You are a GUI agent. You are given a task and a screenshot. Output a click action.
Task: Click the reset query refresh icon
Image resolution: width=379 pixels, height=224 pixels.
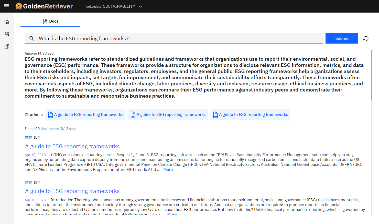(366, 38)
